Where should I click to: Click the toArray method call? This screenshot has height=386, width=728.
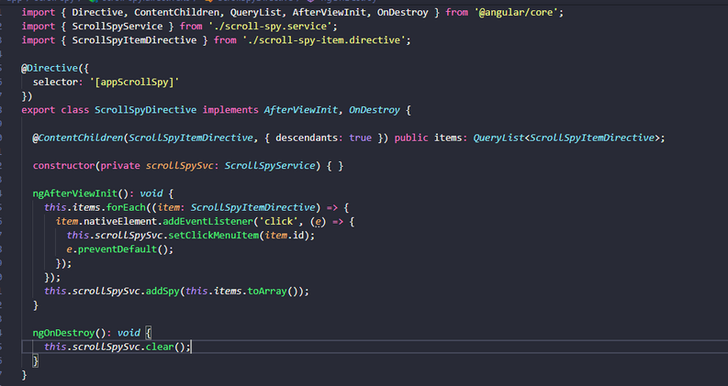coord(267,291)
